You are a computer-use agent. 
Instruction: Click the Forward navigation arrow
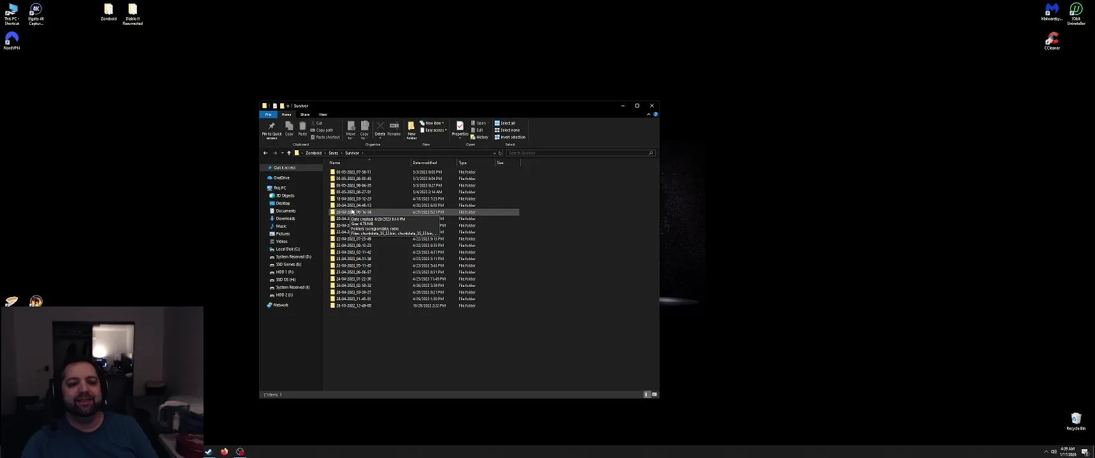coord(275,153)
